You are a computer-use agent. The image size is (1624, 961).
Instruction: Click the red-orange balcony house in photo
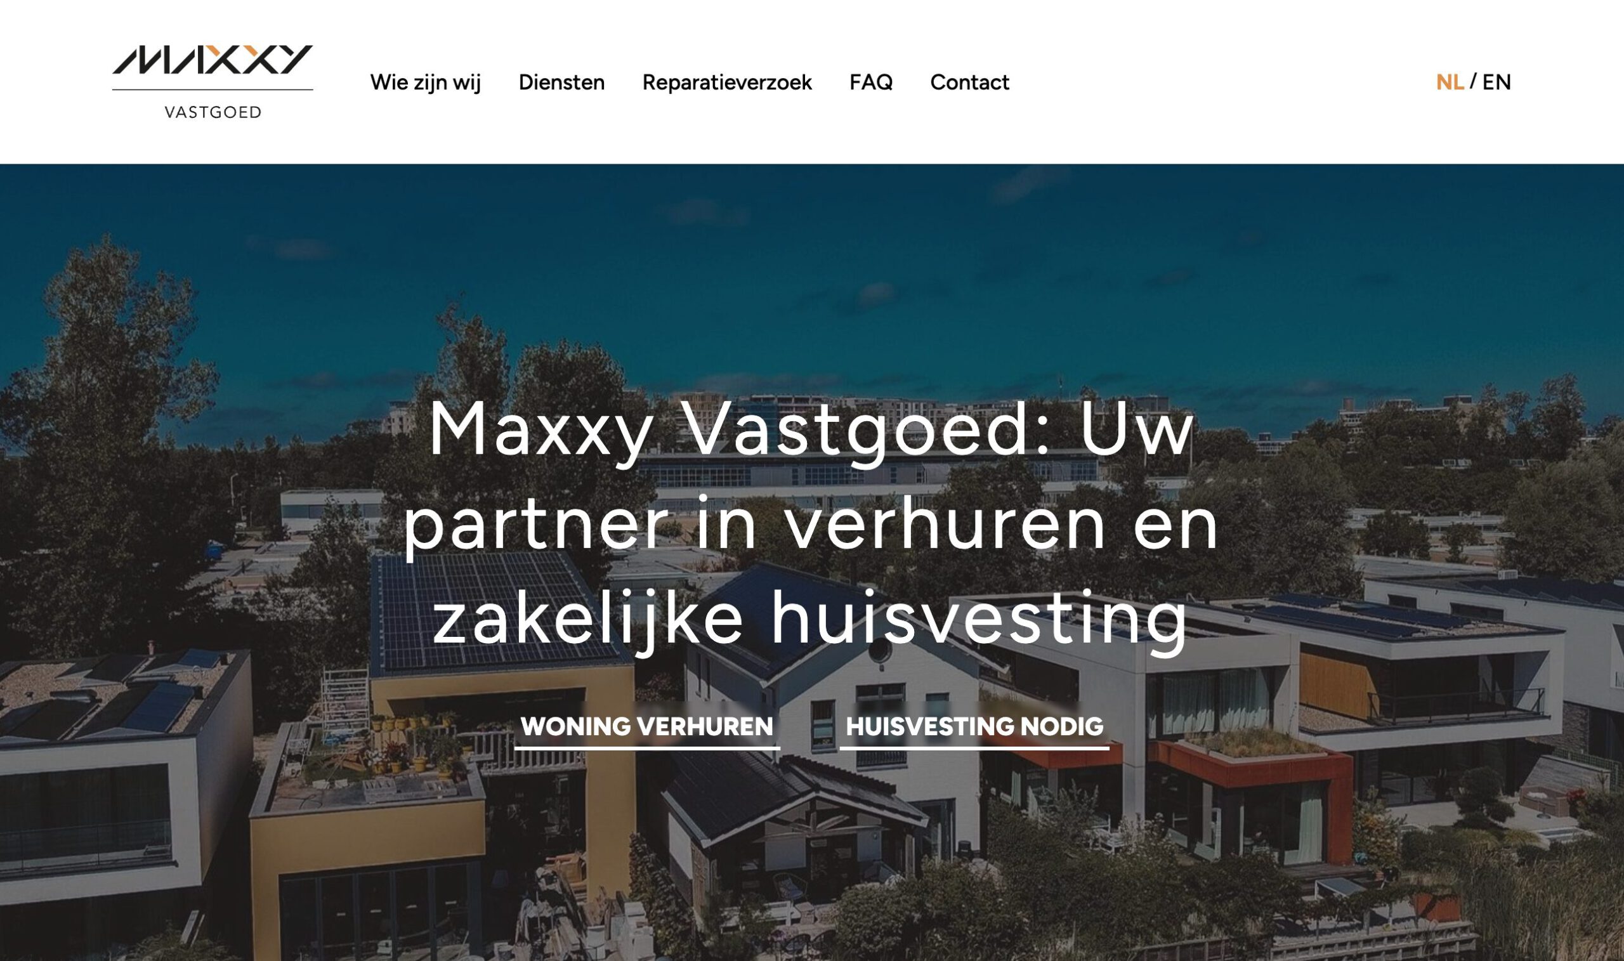coord(1250,797)
